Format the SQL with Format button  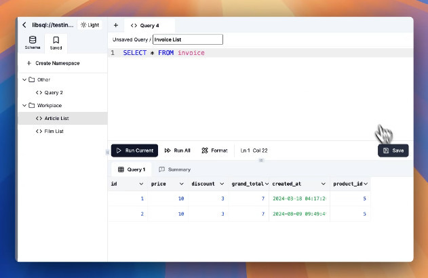(x=214, y=151)
